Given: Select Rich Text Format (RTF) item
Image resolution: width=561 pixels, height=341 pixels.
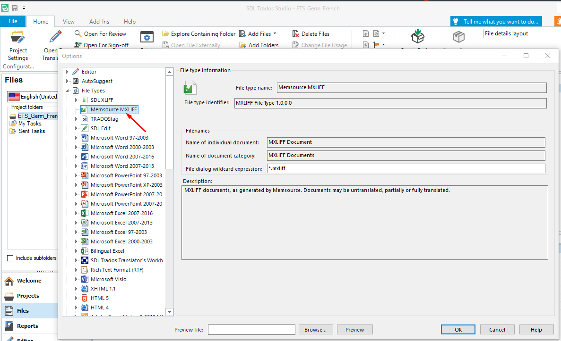Looking at the screenshot, I should click(117, 270).
